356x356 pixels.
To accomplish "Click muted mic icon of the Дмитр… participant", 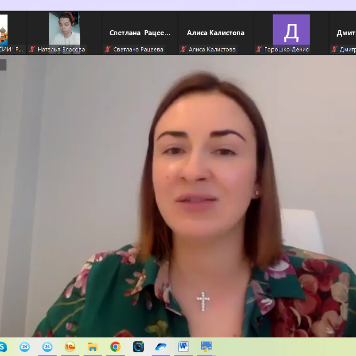I will [334, 49].
